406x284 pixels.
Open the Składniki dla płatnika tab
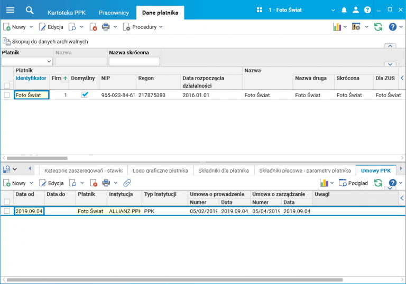tap(223, 171)
